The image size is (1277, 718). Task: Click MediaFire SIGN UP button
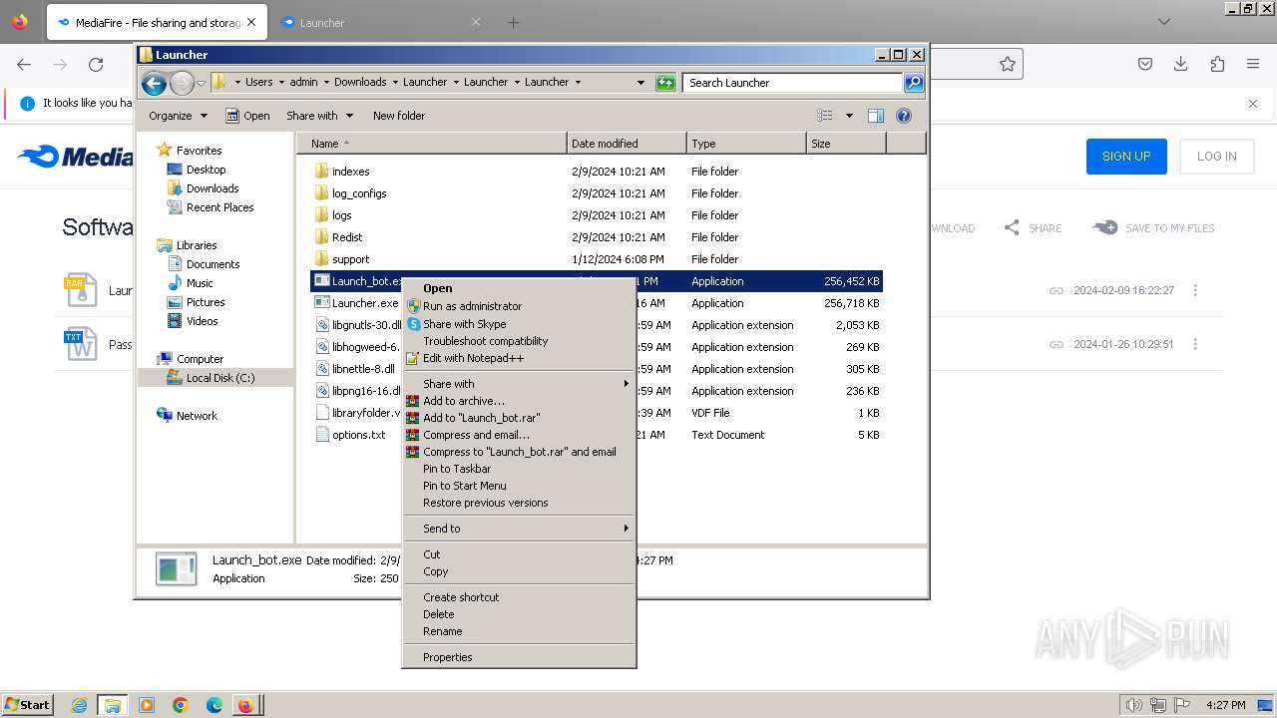pyautogui.click(x=1126, y=157)
